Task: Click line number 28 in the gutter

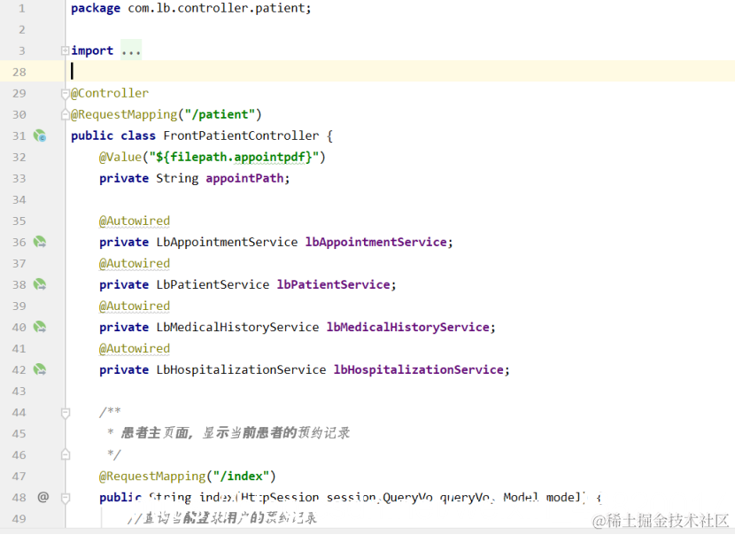Action: point(19,73)
